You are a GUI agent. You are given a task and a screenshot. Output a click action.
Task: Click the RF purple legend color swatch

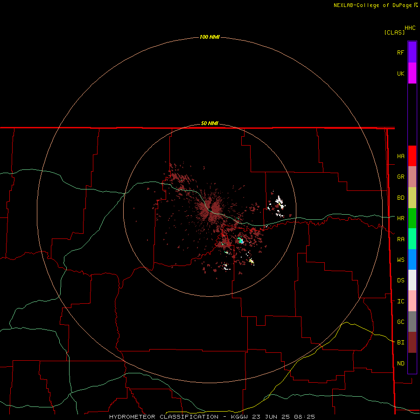pyautogui.click(x=412, y=52)
